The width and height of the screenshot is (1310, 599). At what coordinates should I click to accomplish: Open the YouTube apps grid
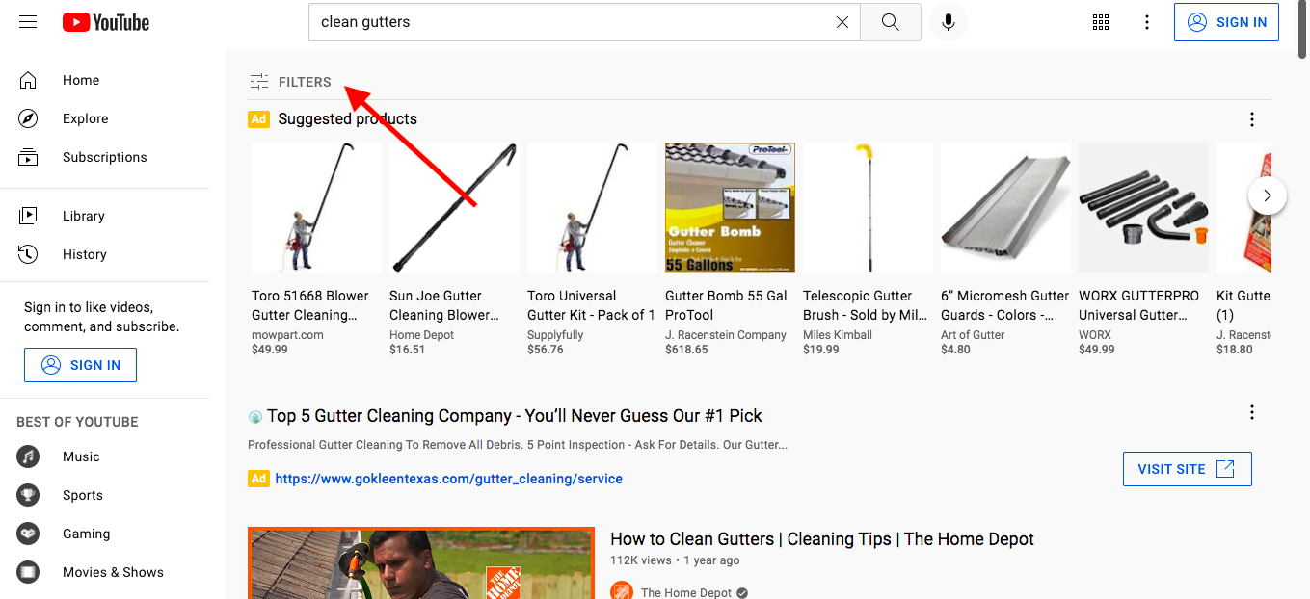pos(1101,22)
